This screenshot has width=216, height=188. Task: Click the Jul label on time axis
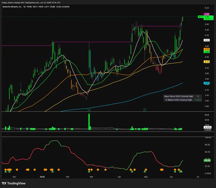click(x=198, y=177)
